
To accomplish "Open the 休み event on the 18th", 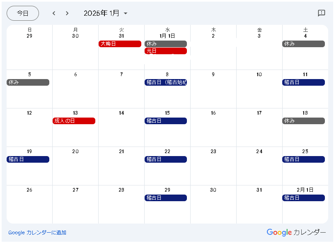I will click(303, 121).
